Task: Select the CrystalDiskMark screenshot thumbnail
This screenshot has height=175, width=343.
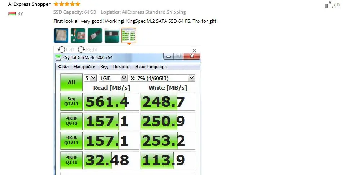Action: pyautogui.click(x=129, y=35)
